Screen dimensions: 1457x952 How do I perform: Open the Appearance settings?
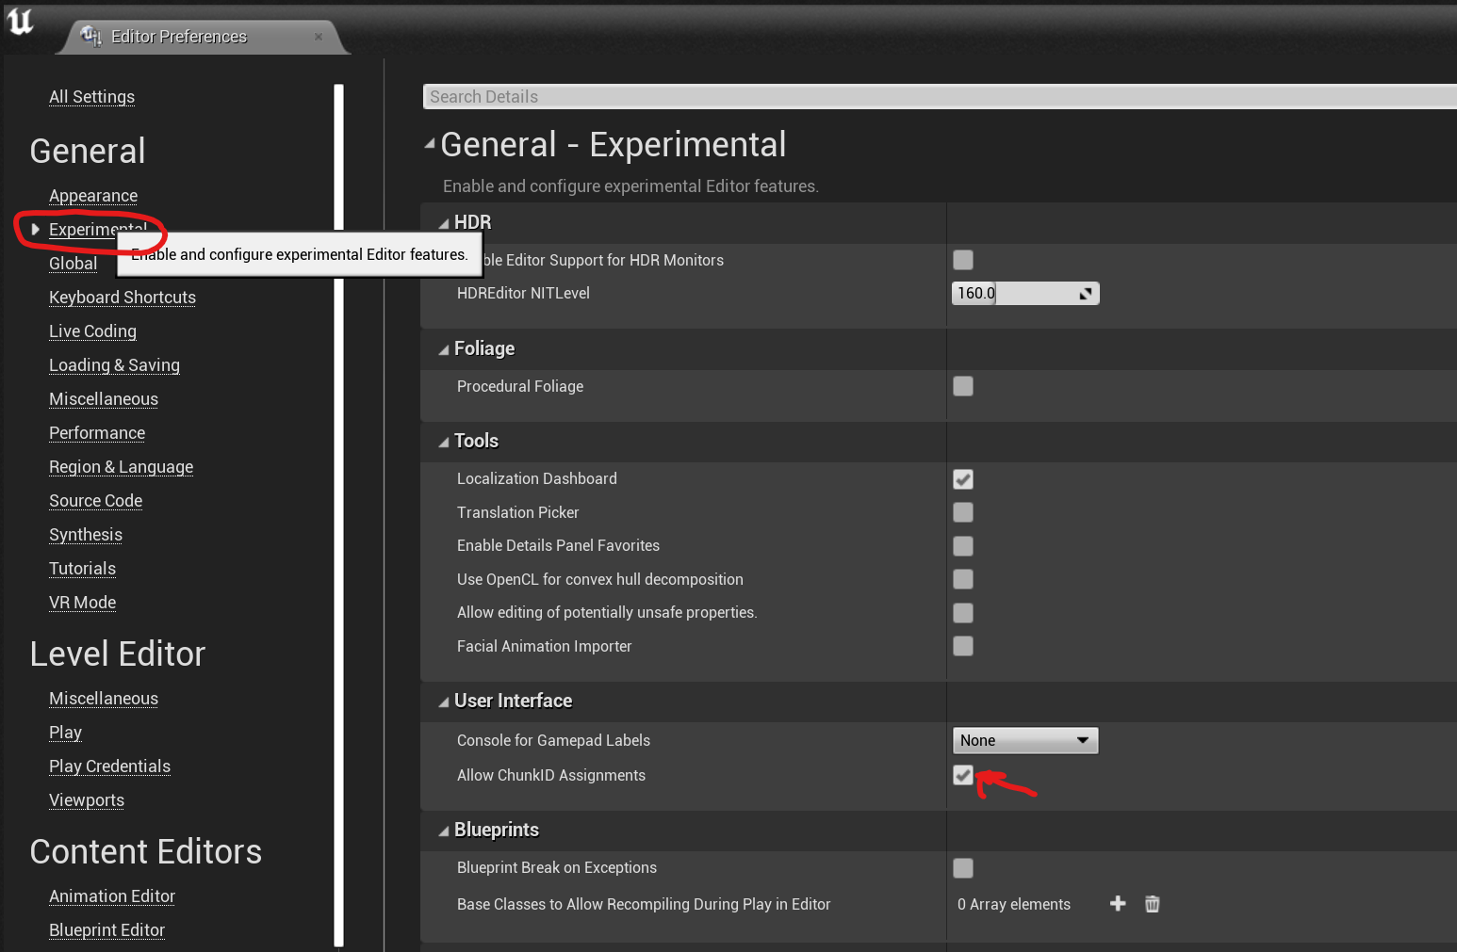[x=93, y=196]
